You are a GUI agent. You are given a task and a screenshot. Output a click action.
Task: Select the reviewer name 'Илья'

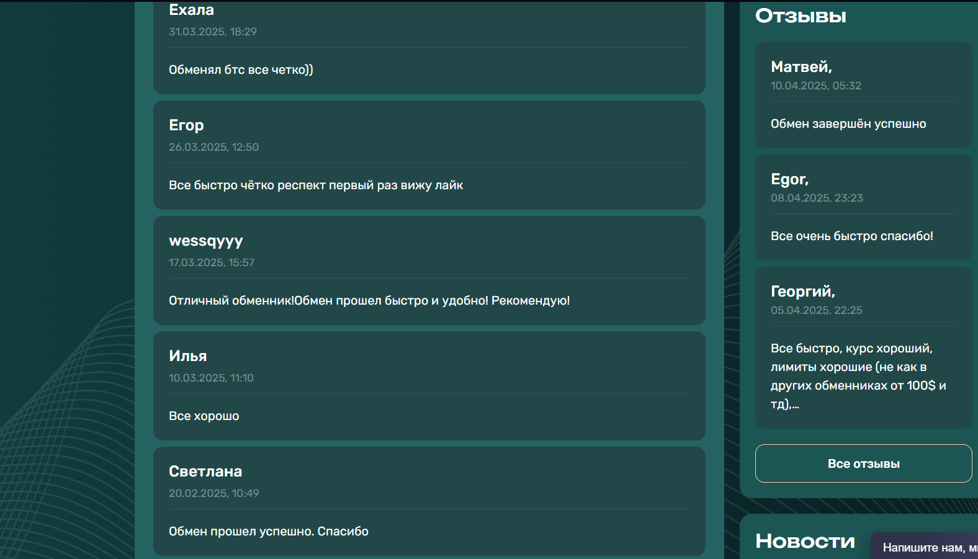188,356
